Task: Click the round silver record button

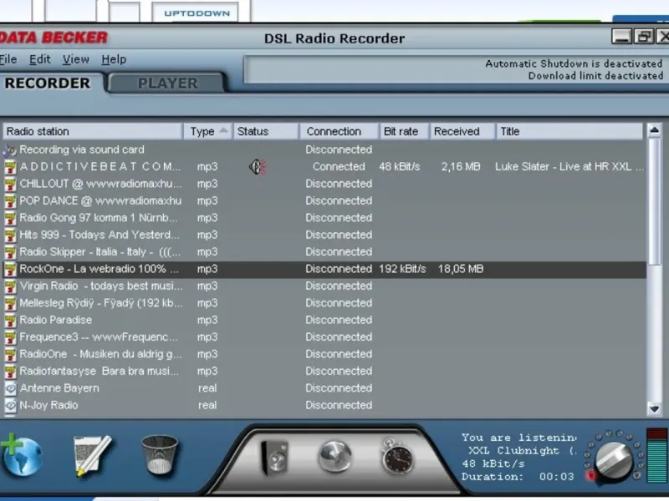Action: 335,457
